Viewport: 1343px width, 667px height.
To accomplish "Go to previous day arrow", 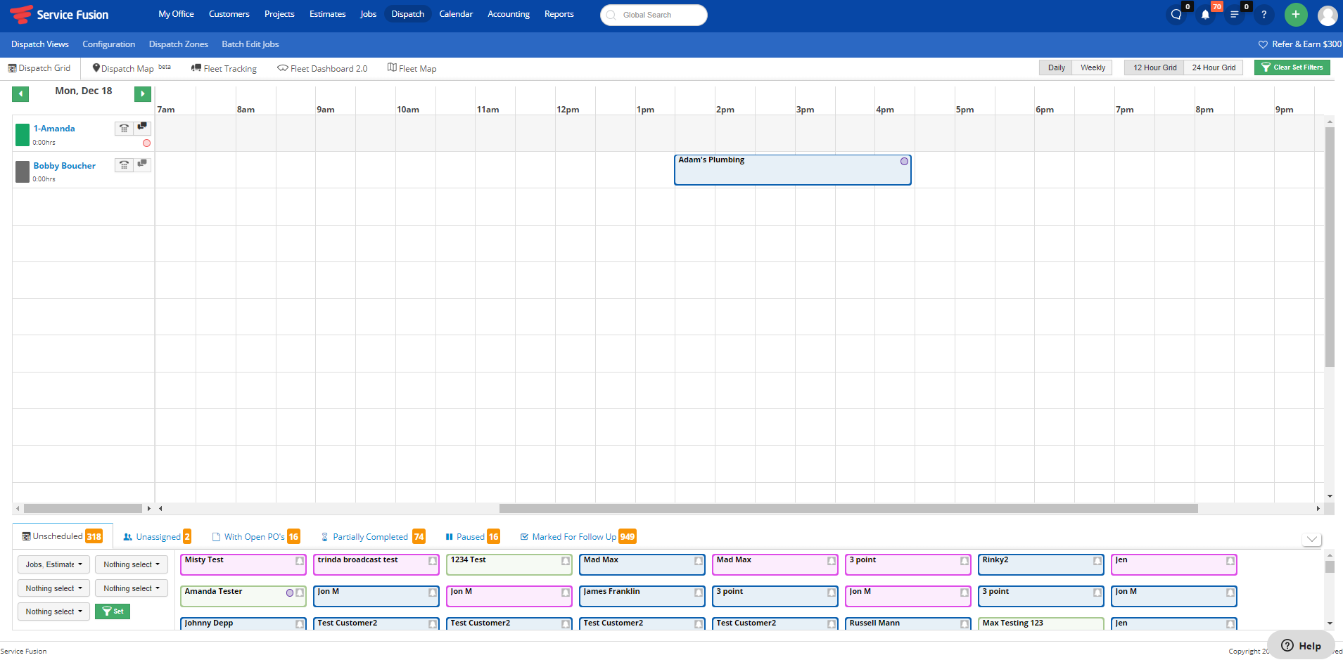I will point(20,94).
